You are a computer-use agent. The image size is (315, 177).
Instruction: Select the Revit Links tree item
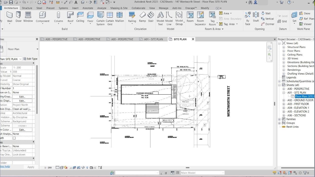pos(292,127)
